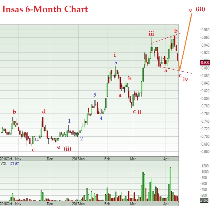Click the highlighted 0.900 current price tag

coord(205,63)
